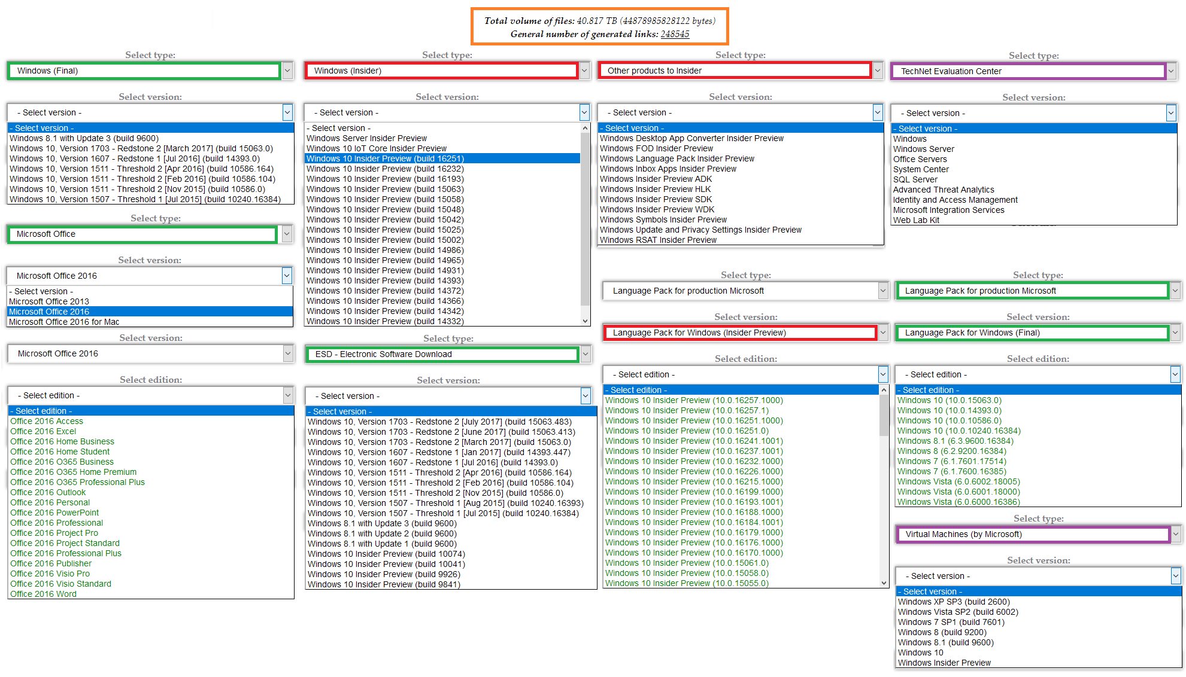Screen dimensions: 1186x677
Task: Open Language Pack for Windows (Insider Preview) dropdown
Action: (x=746, y=333)
